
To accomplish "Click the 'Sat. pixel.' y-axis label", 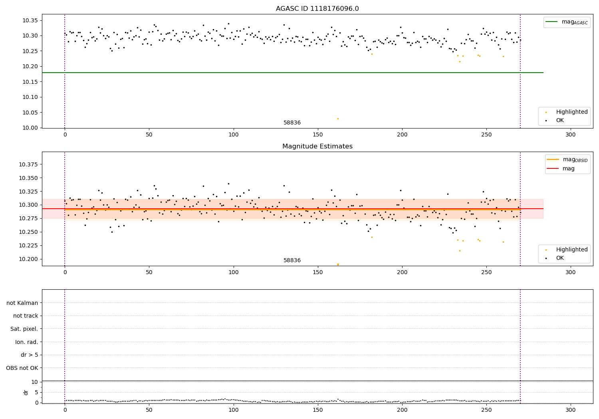I will pyautogui.click(x=24, y=329).
